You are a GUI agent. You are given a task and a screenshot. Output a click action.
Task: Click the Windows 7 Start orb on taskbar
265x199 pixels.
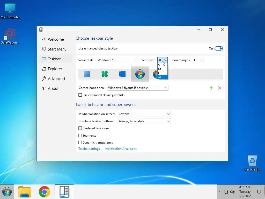coord(7,192)
